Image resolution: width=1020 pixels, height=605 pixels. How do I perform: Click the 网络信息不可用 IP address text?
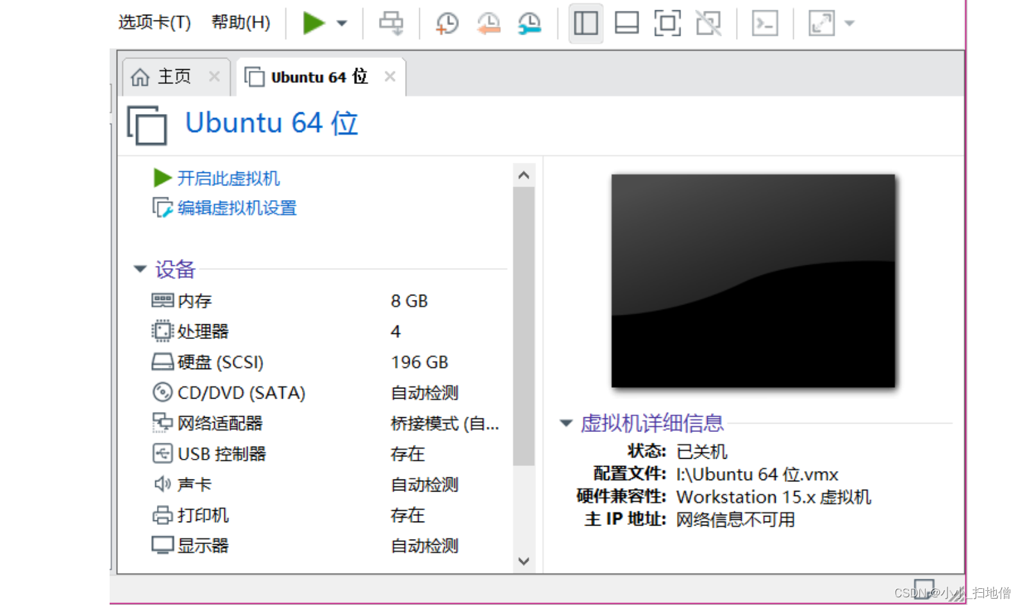735,520
